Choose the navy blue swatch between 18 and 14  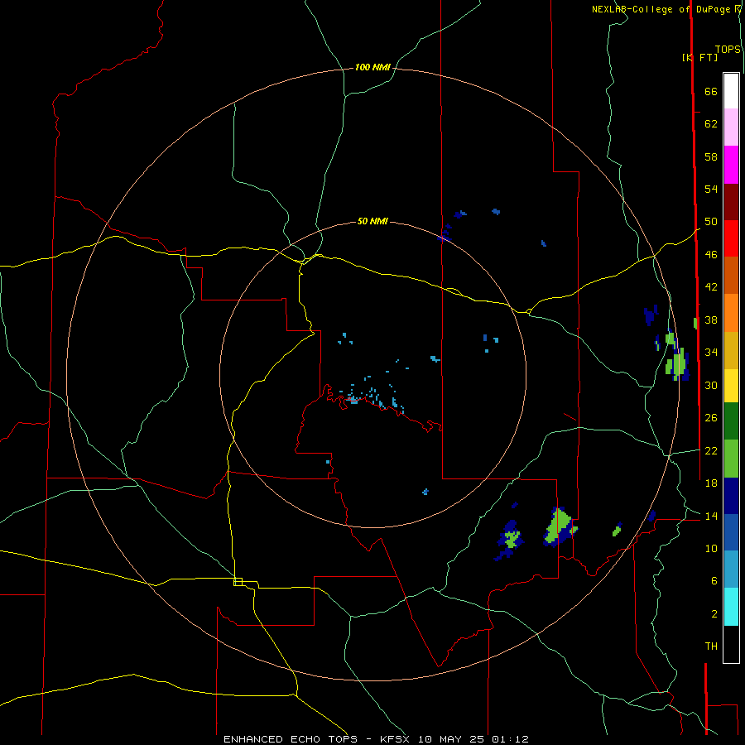(x=731, y=496)
